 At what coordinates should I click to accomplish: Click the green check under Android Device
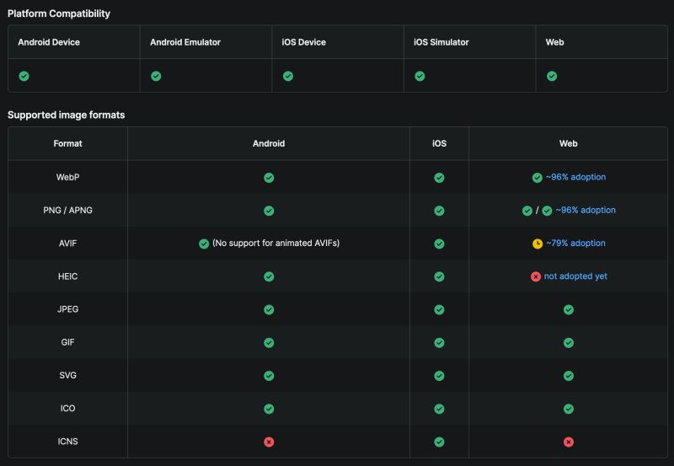point(24,76)
